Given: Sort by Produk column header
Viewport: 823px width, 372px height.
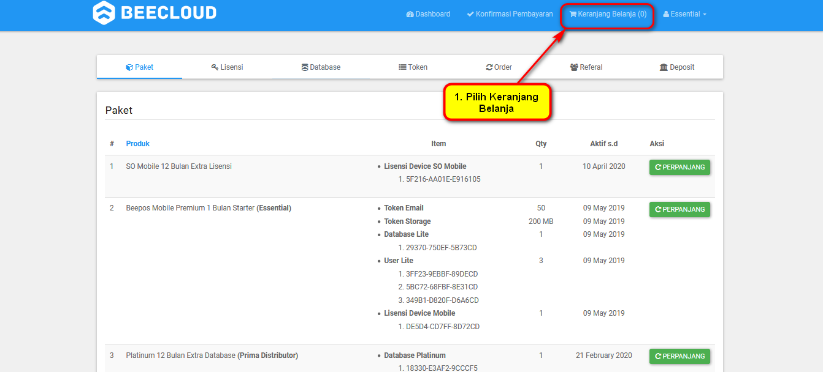Looking at the screenshot, I should [x=138, y=144].
